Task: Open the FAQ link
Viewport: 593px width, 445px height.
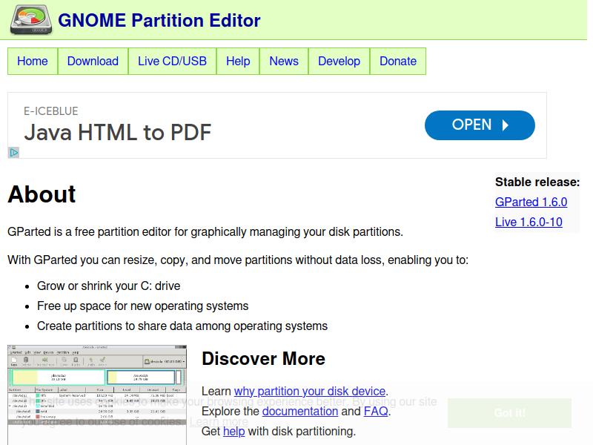Action: pyautogui.click(x=376, y=412)
